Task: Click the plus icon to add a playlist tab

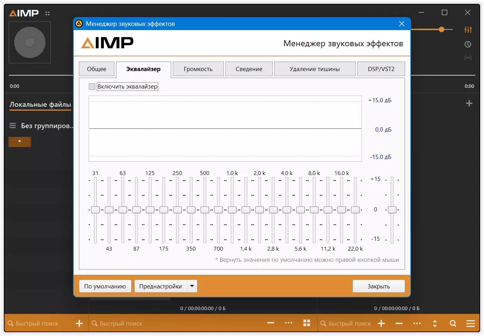Action: 469,103
